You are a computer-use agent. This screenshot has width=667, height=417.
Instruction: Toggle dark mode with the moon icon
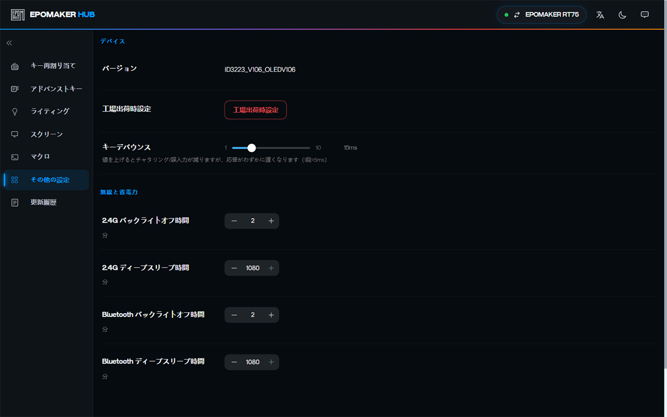click(x=622, y=15)
